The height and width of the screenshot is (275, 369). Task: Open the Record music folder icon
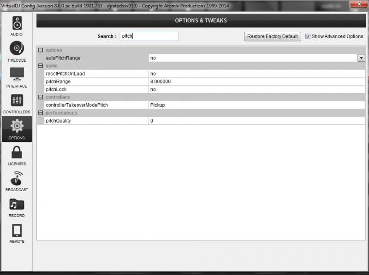pyautogui.click(x=17, y=204)
